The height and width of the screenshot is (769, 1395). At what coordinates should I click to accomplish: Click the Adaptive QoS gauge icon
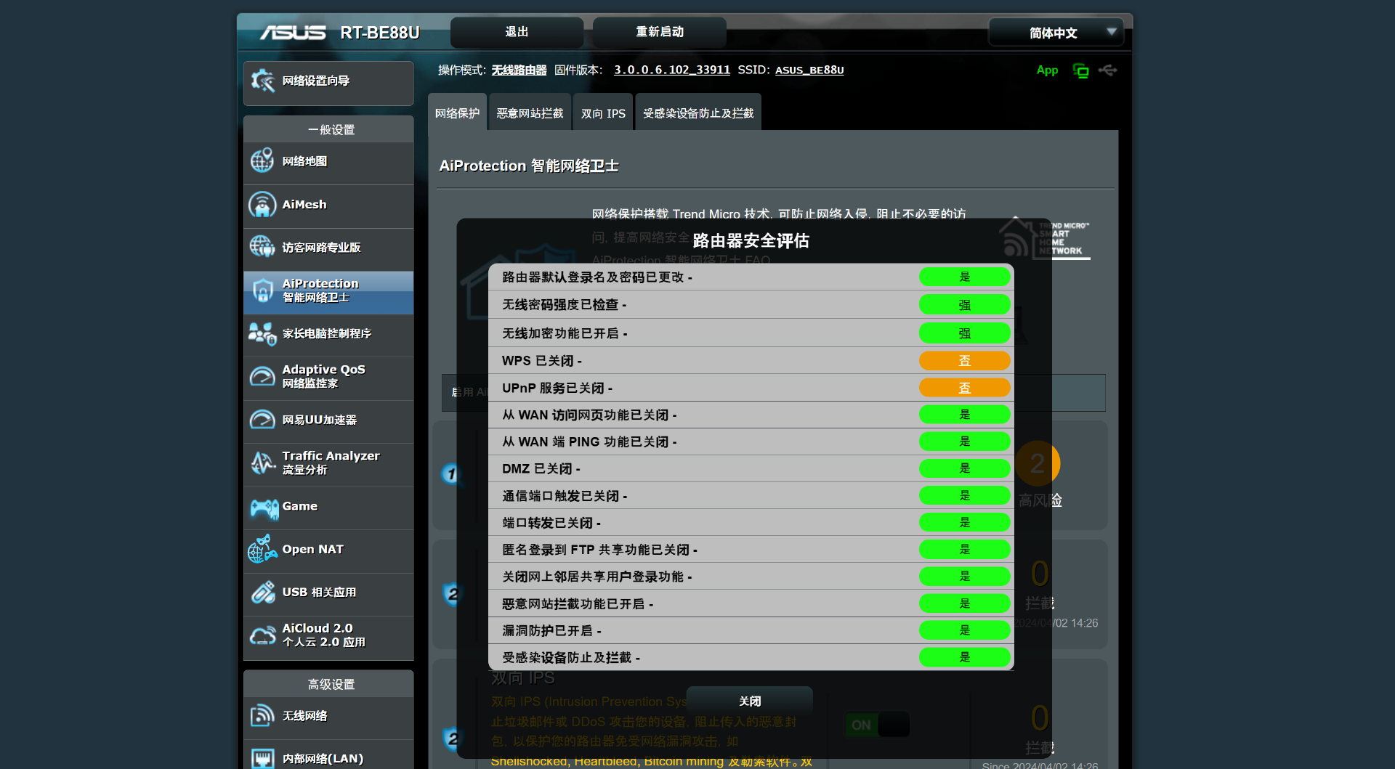click(262, 377)
